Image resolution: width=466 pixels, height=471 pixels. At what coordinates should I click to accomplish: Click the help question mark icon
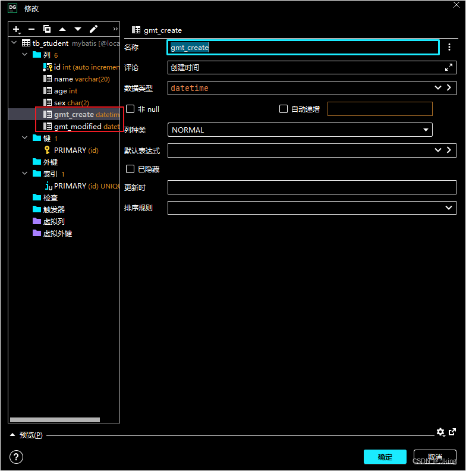coord(16,457)
